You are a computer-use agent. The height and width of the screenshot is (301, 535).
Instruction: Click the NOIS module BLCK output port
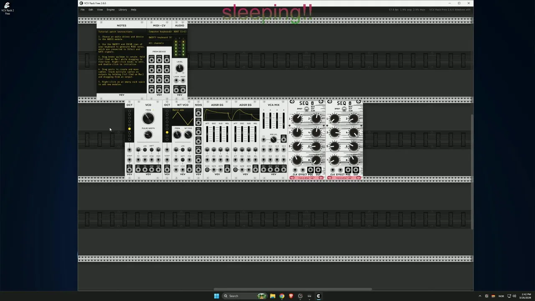pos(199,170)
